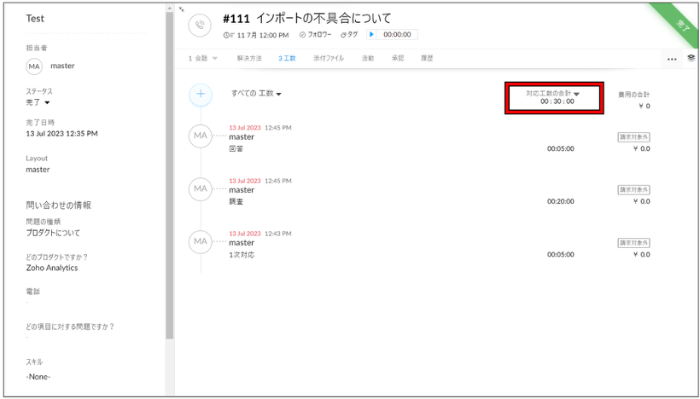700x399 pixels.
Task: Click the add time entry plus button
Action: [201, 94]
